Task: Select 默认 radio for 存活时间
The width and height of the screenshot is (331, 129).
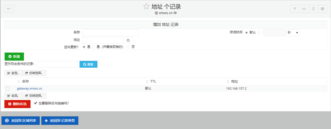Action: point(246,33)
